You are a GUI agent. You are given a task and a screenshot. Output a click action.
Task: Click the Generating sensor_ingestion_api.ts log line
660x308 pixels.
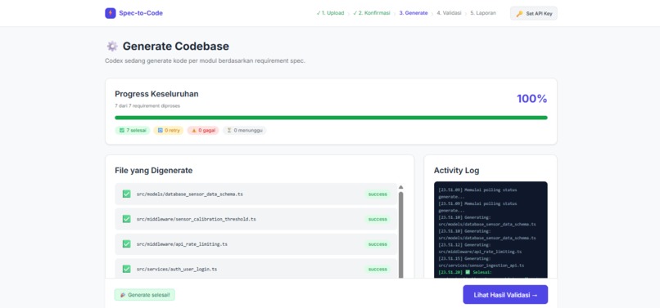pyautogui.click(x=481, y=261)
